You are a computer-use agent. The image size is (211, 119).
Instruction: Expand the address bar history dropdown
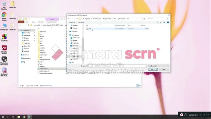click(x=142, y=19)
